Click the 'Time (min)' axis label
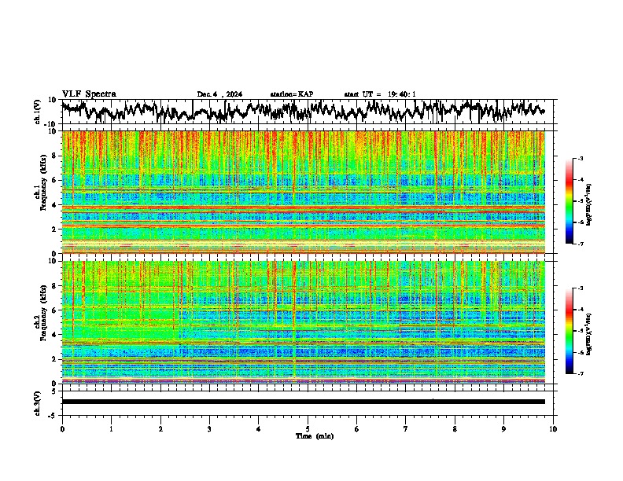The height and width of the screenshot is (481, 623). tap(315, 436)
